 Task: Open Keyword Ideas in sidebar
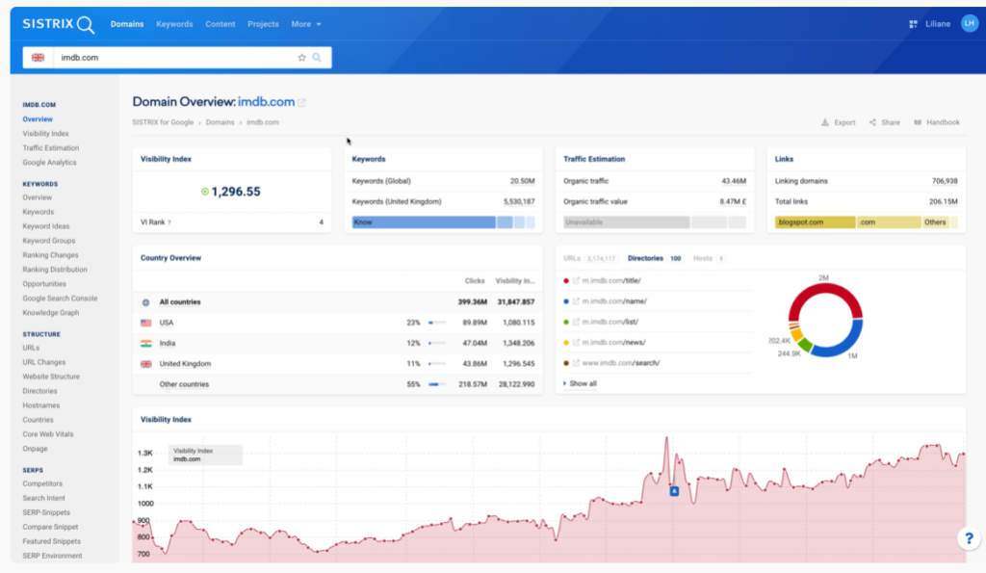46,226
